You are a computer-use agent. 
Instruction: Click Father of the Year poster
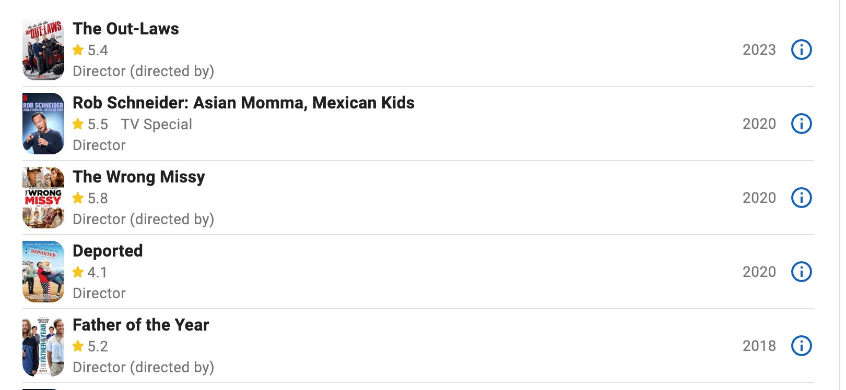43,346
